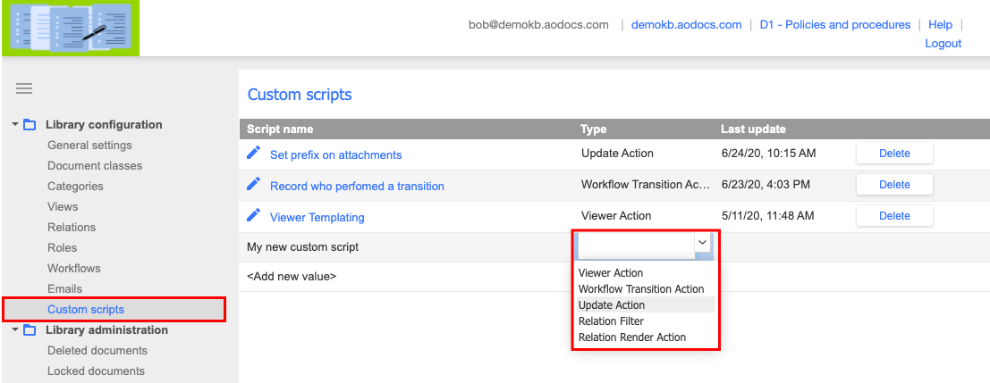Click Library administration folder icon
This screenshot has height=383, width=990.
click(30, 330)
